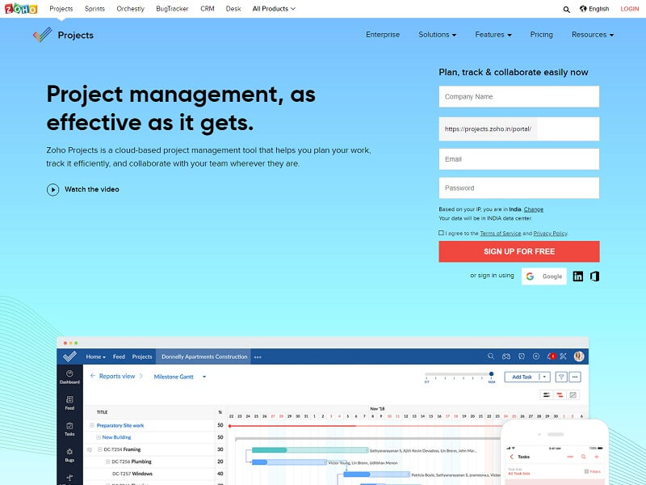Click the three dots after Donnelly Apartments Construction

(x=258, y=357)
